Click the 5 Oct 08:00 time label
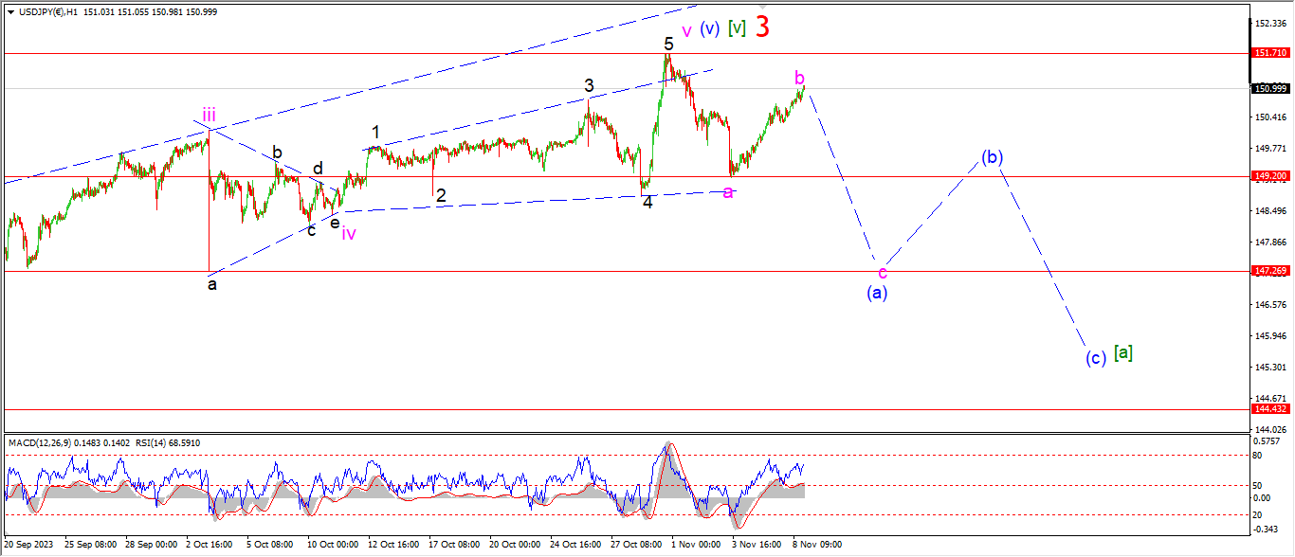1295x557 pixels. 271,545
